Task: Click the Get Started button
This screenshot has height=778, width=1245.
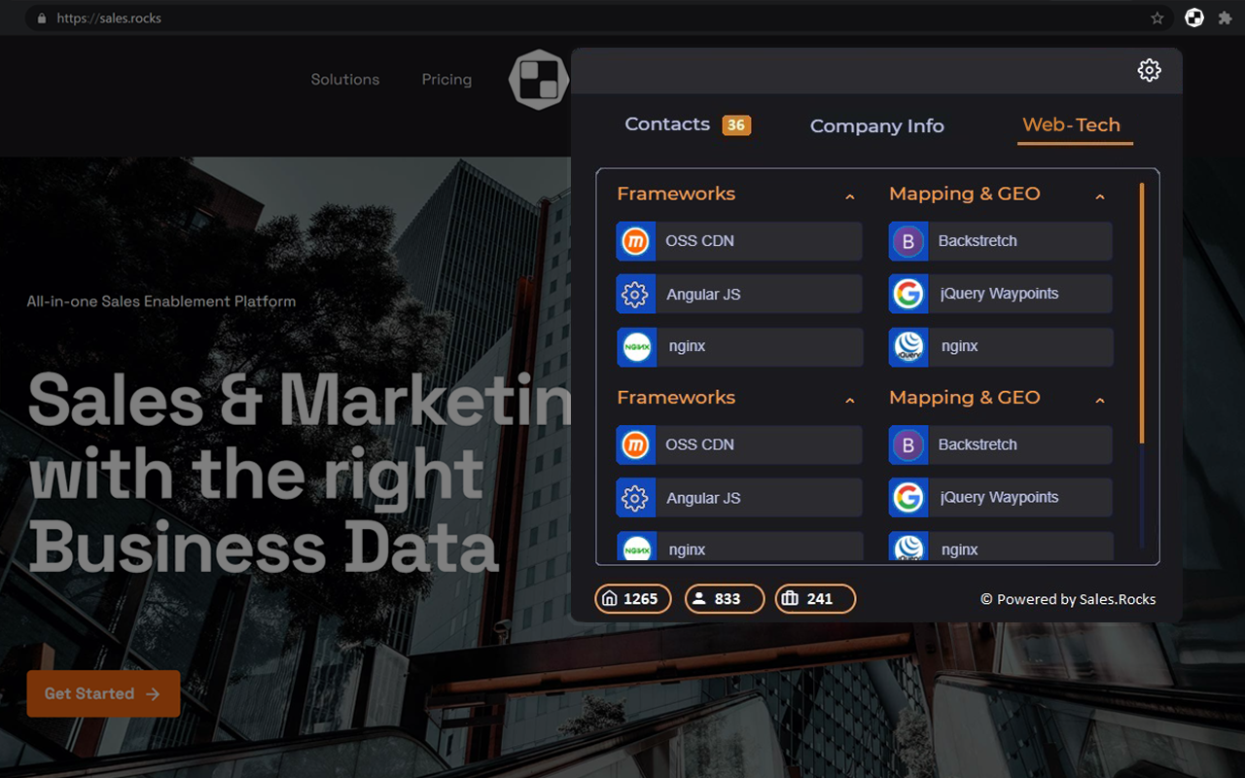Action: (103, 693)
